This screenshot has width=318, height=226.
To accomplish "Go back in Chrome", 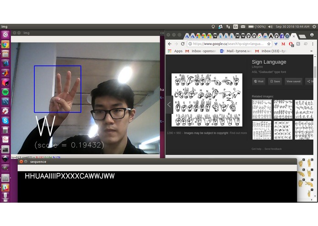I will (170, 44).
